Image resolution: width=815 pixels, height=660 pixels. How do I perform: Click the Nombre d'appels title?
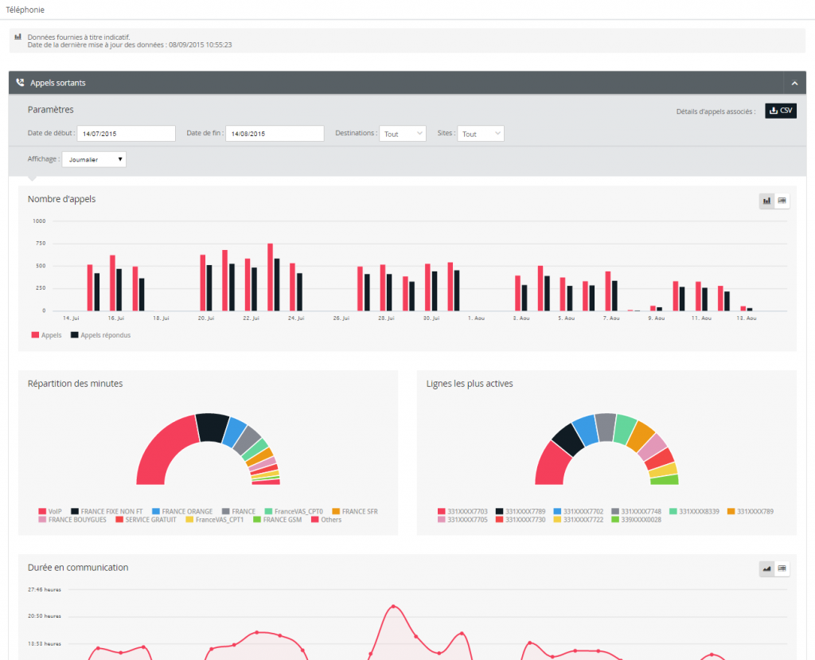click(x=61, y=199)
